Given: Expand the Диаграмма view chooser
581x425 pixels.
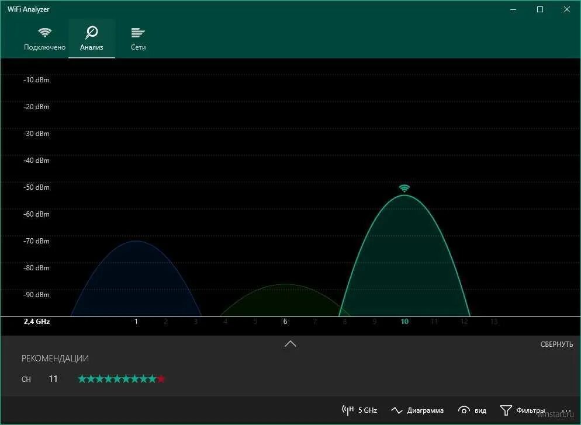Looking at the screenshot, I should pyautogui.click(x=420, y=410).
